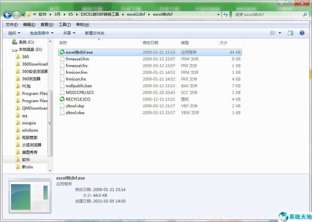312x222 pixels.
Task: Open the address bar history dropdown arrow
Action: click(x=218, y=14)
